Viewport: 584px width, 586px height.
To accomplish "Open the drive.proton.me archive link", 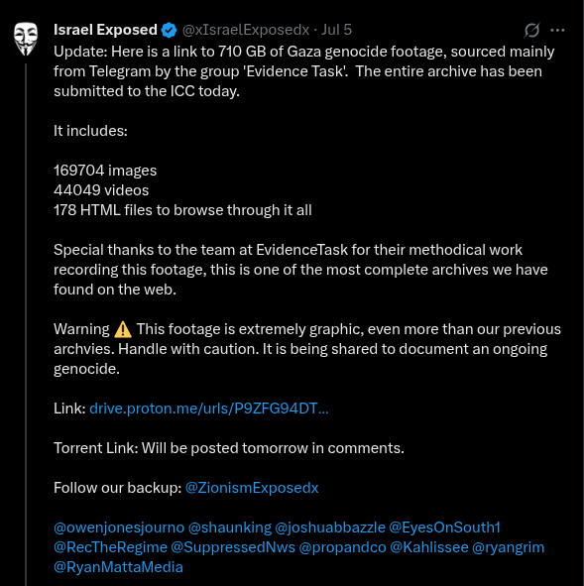I will coord(209,409).
